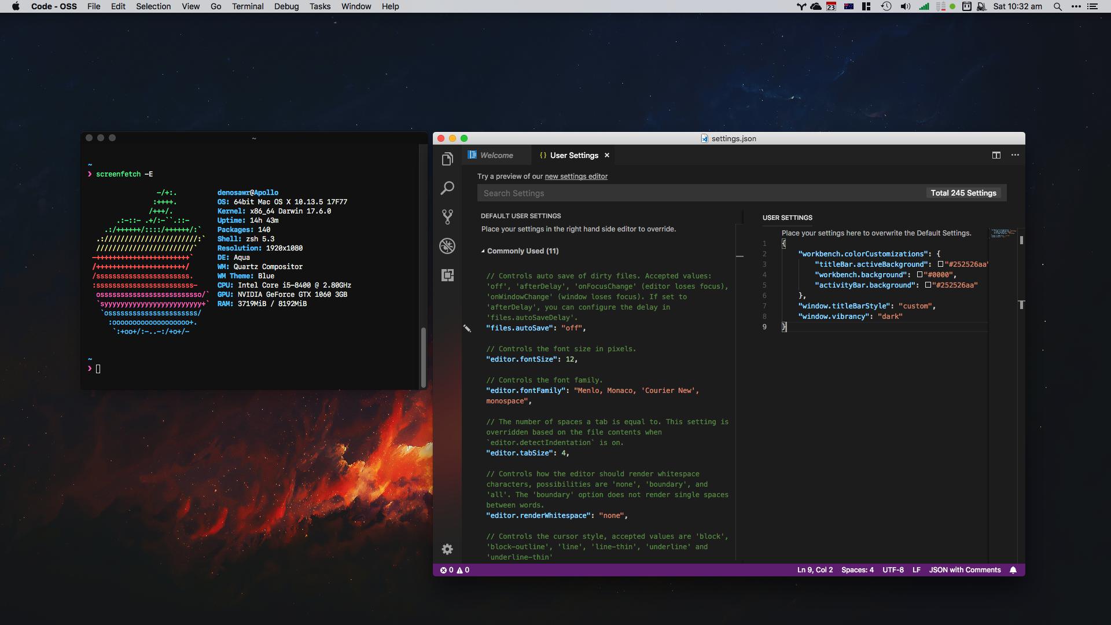Click the notifications bell in status bar
The width and height of the screenshot is (1111, 625).
coord(1013,570)
